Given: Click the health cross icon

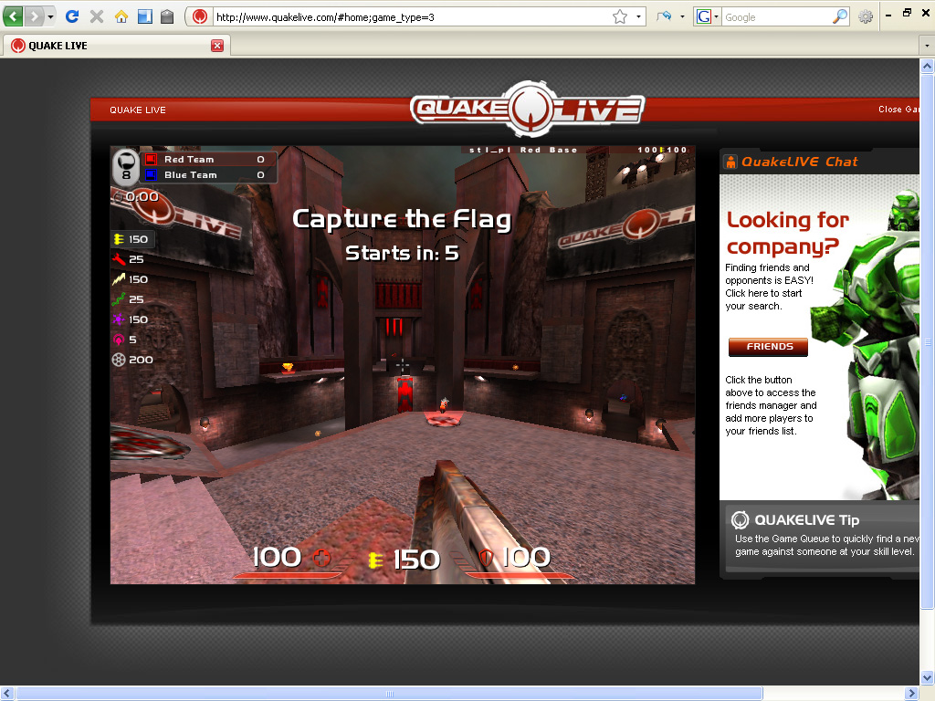Looking at the screenshot, I should 322,558.
